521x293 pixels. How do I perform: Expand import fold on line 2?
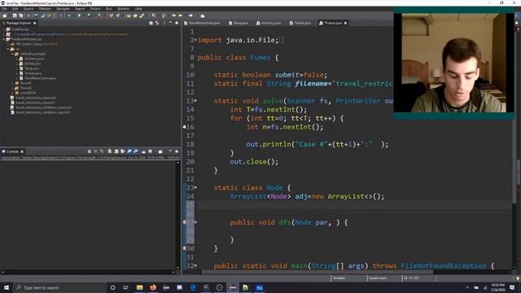coord(195,40)
